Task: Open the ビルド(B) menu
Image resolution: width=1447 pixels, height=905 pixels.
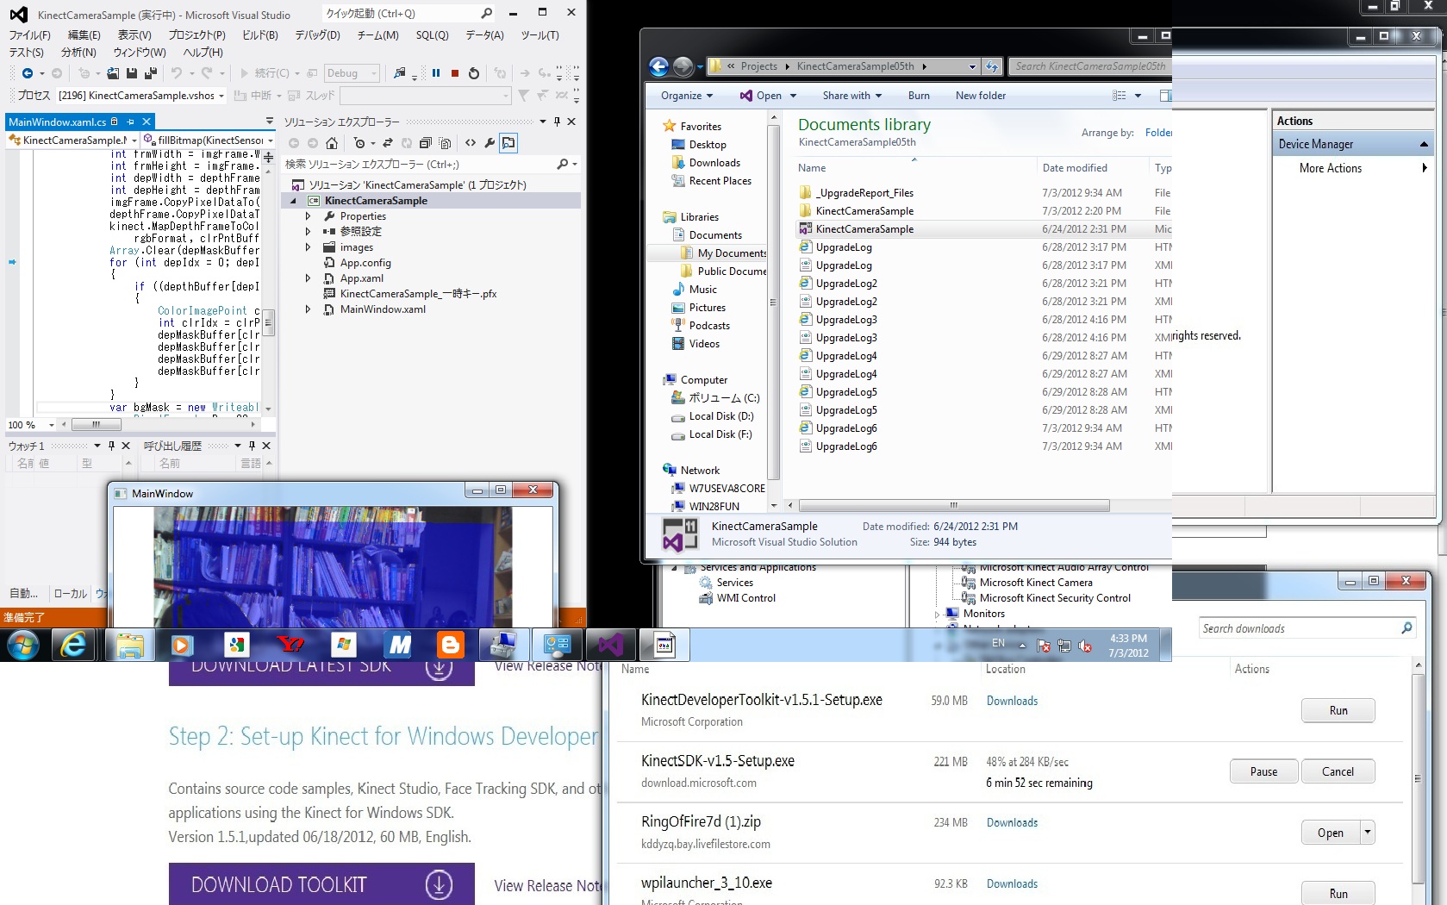Action: [259, 35]
